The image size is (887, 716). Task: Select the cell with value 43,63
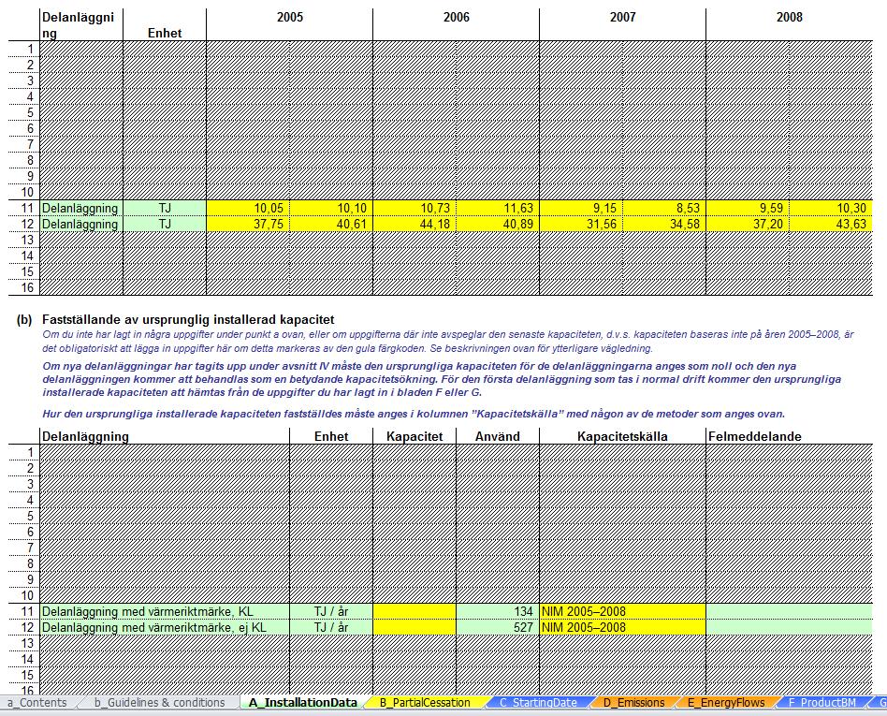(831, 224)
